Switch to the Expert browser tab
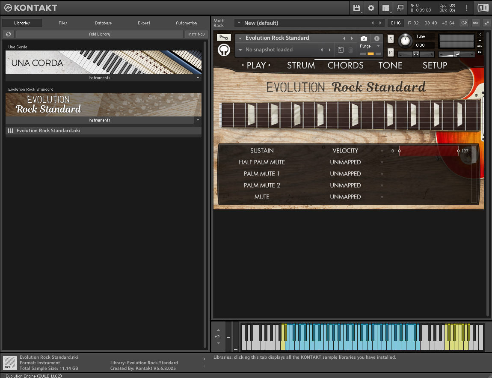The width and height of the screenshot is (492, 378). tap(144, 23)
